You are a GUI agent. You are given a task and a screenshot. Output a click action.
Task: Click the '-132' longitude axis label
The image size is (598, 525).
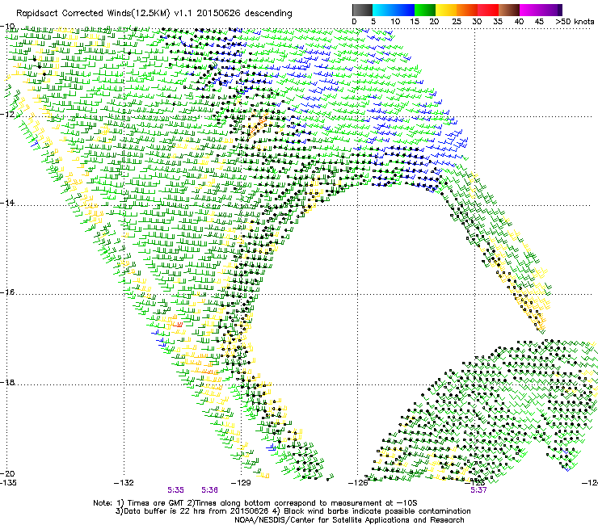(124, 483)
